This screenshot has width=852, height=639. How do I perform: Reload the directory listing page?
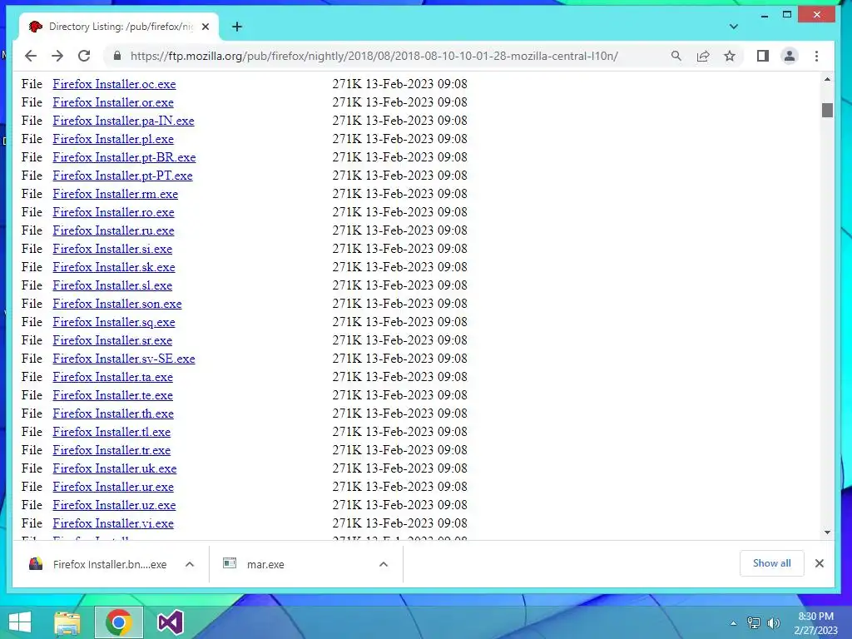84,56
